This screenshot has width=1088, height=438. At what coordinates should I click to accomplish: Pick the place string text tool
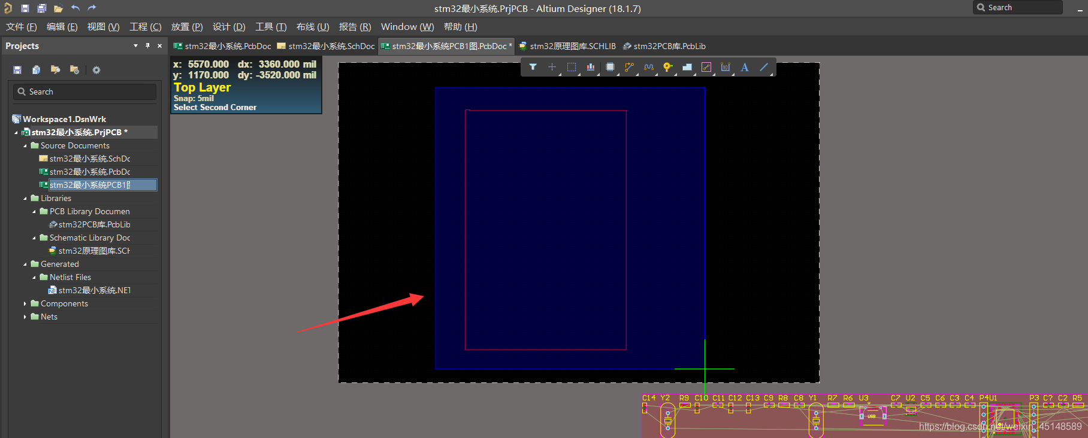(745, 67)
